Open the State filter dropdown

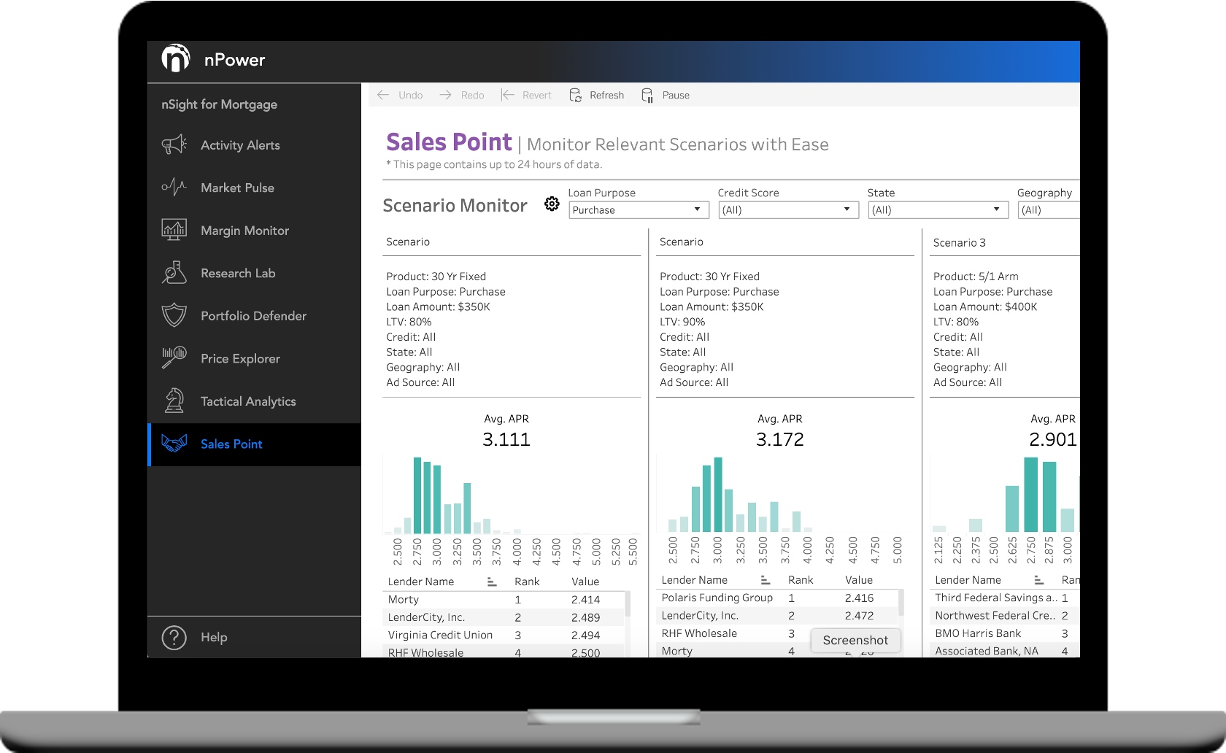938,210
